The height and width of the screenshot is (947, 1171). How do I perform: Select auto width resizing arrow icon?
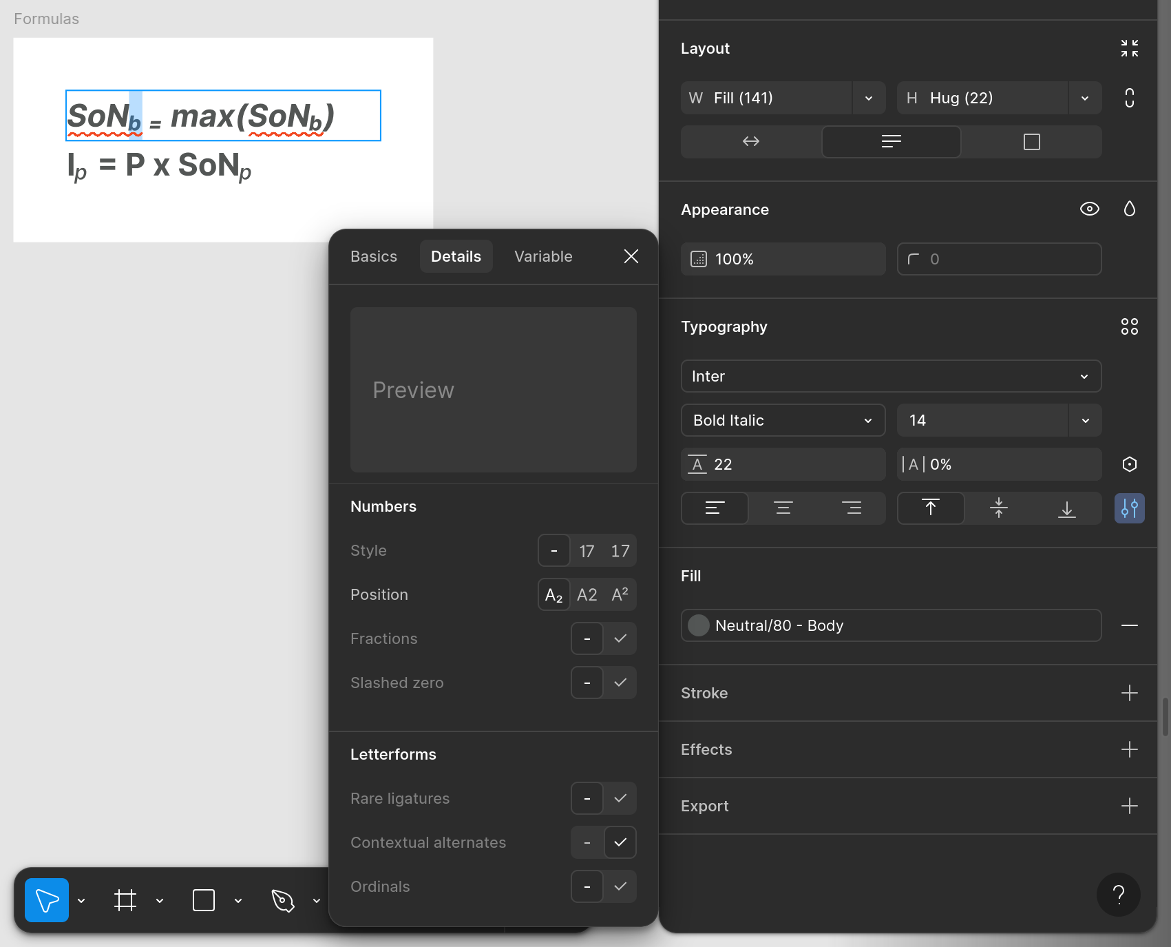point(751,142)
